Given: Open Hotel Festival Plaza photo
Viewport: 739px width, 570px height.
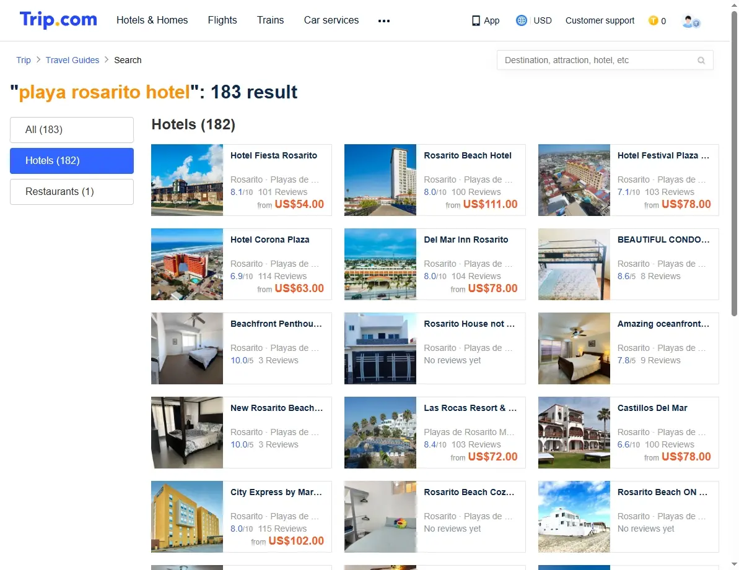Looking at the screenshot, I should [x=574, y=180].
